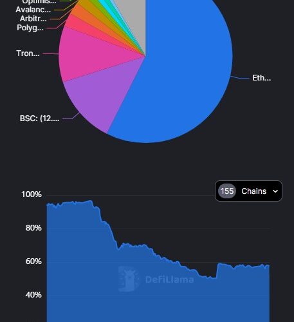Screen dimensions: 294x322
Task: Click the Avalanc... label
Action: tap(33, 10)
